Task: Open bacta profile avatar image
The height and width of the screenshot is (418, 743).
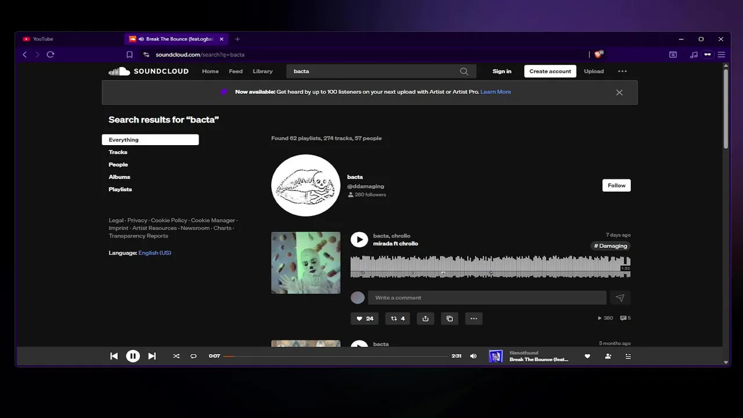Action: (306, 185)
